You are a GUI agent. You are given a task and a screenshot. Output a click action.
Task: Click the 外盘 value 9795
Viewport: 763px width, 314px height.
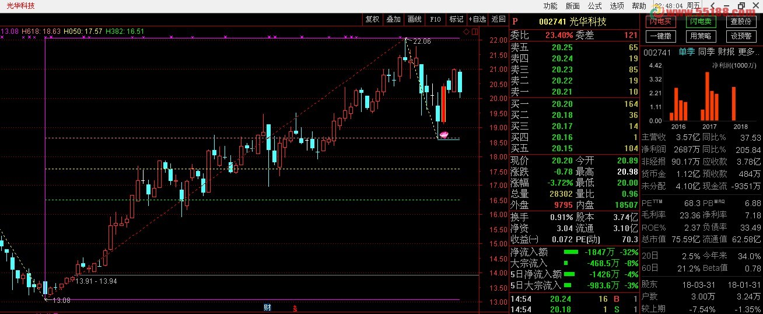[x=563, y=205]
